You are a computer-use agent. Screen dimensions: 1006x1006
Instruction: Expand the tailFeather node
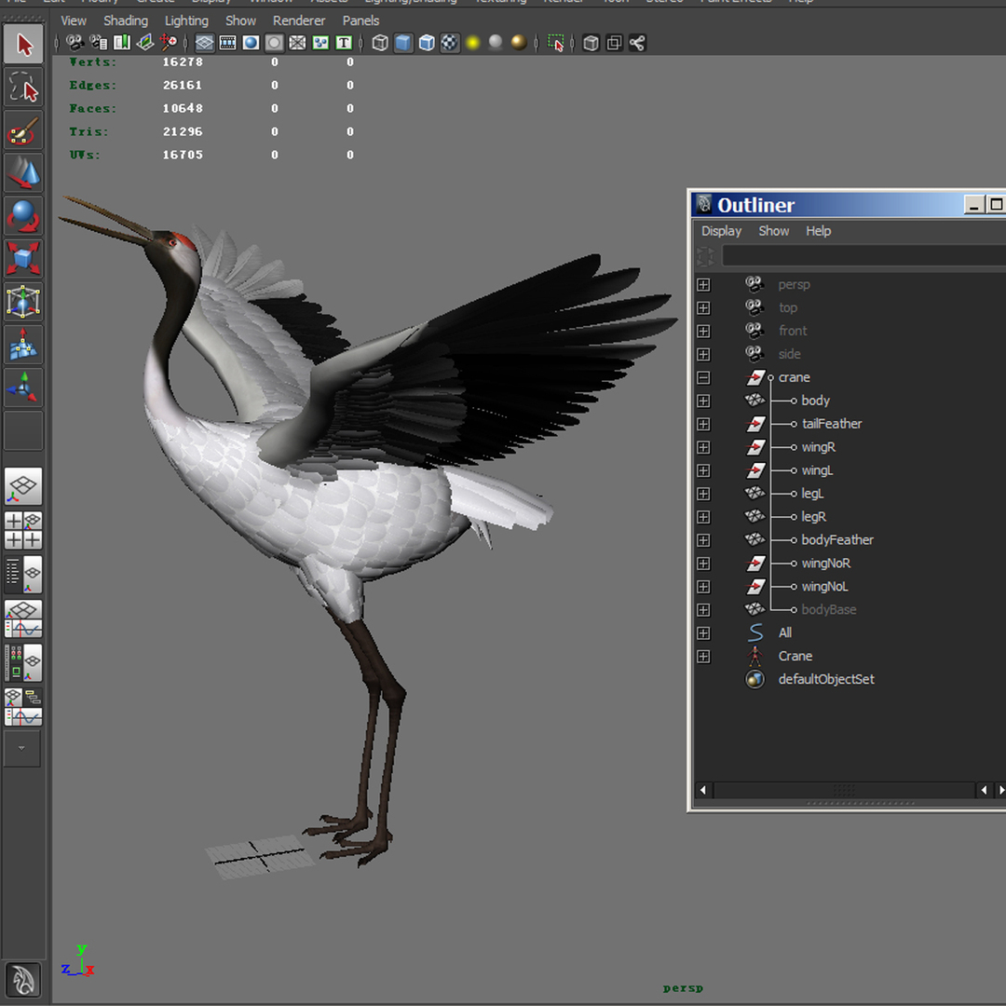tap(704, 424)
